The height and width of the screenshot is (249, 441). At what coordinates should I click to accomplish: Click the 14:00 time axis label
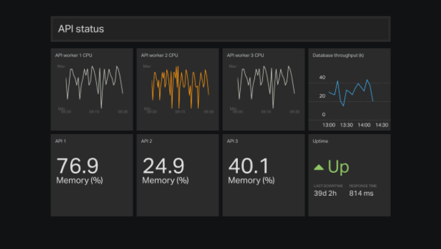point(364,125)
